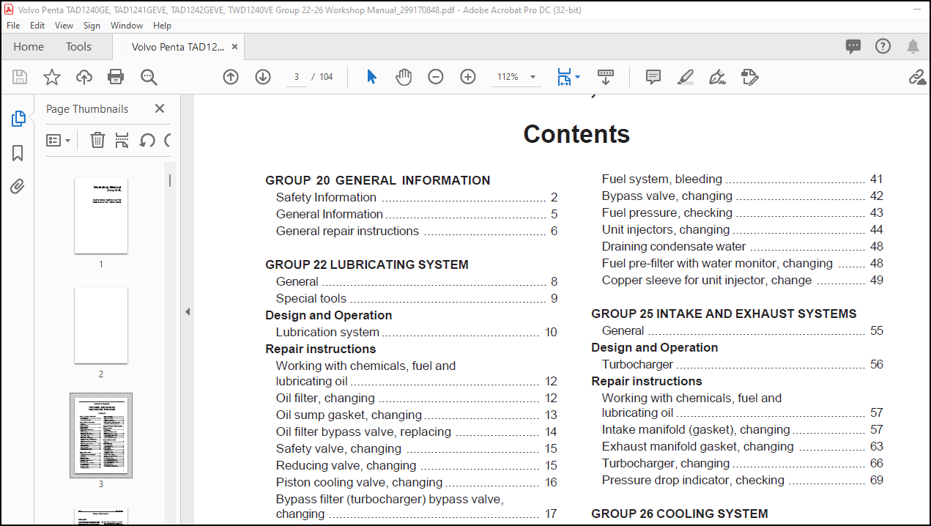Image resolution: width=931 pixels, height=526 pixels.
Task: Zoom in with the plus icon
Action: tap(468, 77)
